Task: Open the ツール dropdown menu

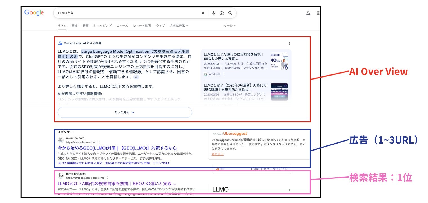Action: point(229,26)
